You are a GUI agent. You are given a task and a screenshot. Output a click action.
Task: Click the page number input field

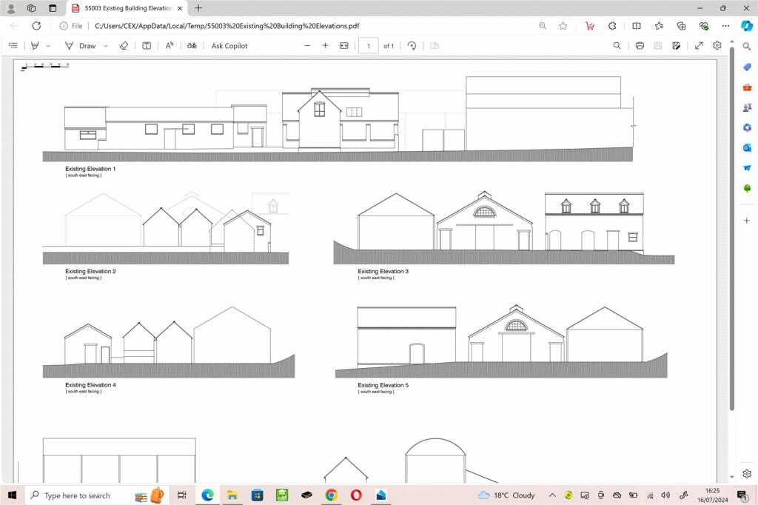tap(368, 46)
